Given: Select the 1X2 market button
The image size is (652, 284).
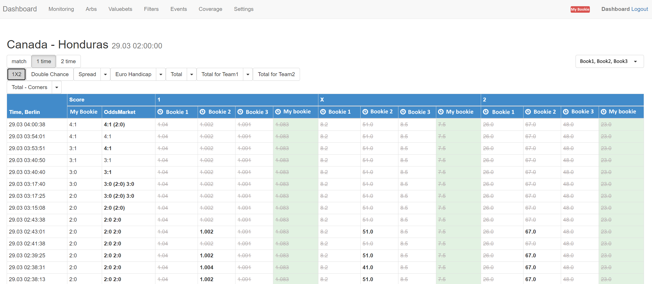Looking at the screenshot, I should click(x=17, y=74).
